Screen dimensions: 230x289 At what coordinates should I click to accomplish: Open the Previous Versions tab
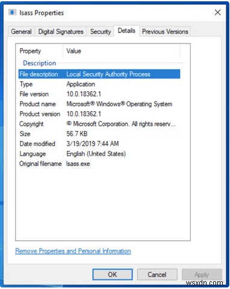(x=165, y=31)
